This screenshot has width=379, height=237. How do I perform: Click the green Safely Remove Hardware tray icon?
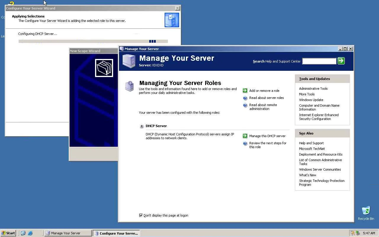tap(358, 233)
